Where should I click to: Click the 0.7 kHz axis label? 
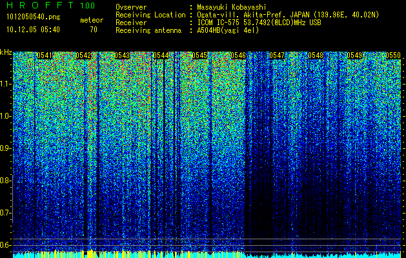[x=5, y=213]
